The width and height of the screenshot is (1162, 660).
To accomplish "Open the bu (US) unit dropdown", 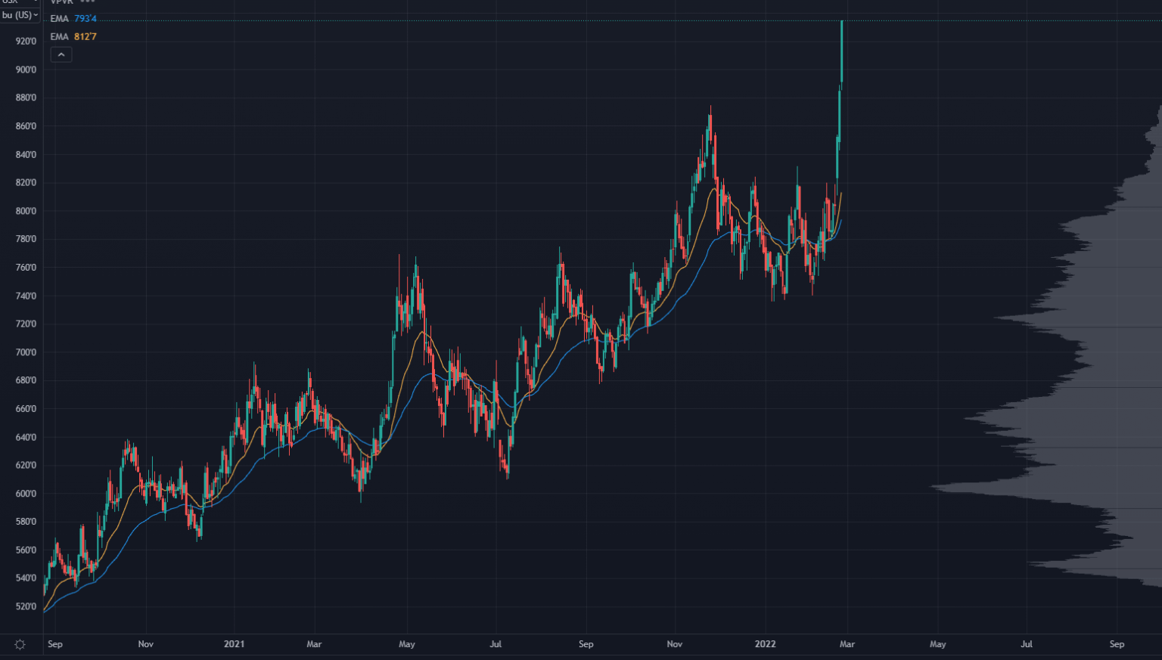I will (20, 15).
